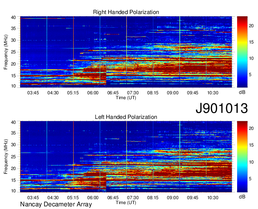Click the Left Handed Polarization plot title
The width and height of the screenshot is (258, 209).
pos(126,117)
